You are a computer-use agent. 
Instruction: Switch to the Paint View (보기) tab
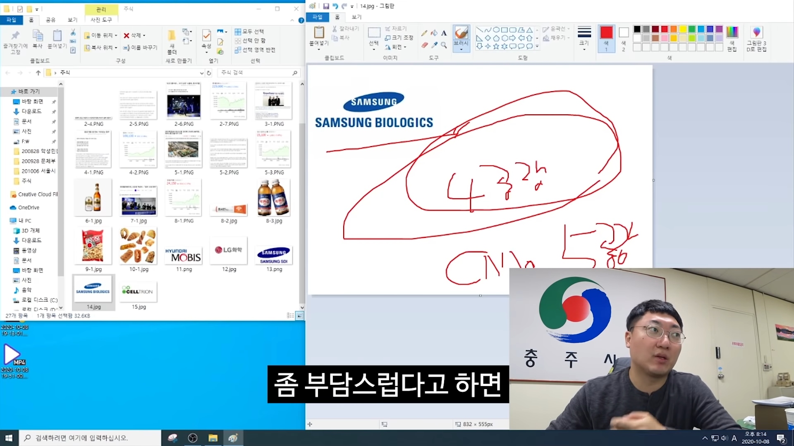(x=356, y=17)
